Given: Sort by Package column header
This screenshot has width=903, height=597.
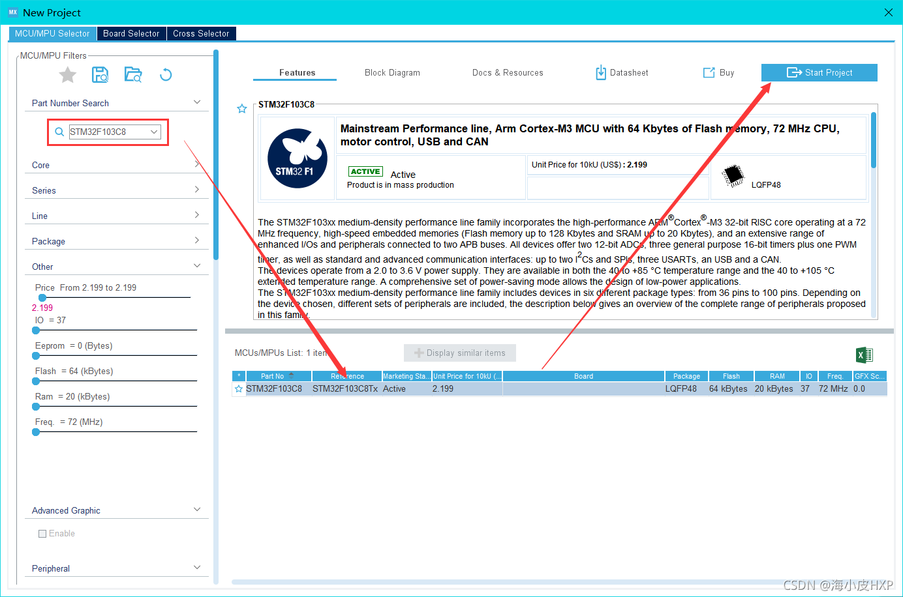Looking at the screenshot, I should click(686, 376).
